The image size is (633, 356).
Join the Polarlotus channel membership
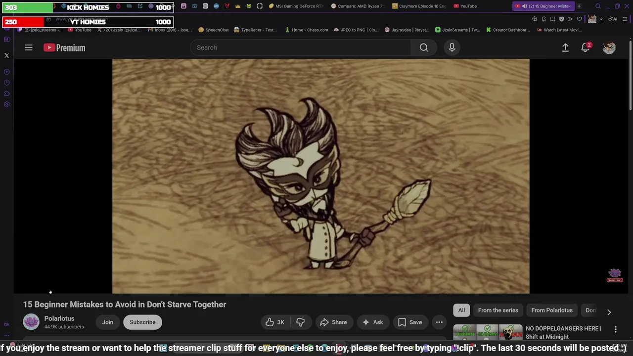pyautogui.click(x=107, y=322)
